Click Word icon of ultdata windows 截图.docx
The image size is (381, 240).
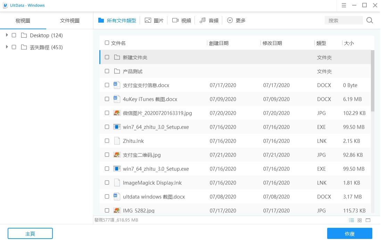tap(117, 197)
